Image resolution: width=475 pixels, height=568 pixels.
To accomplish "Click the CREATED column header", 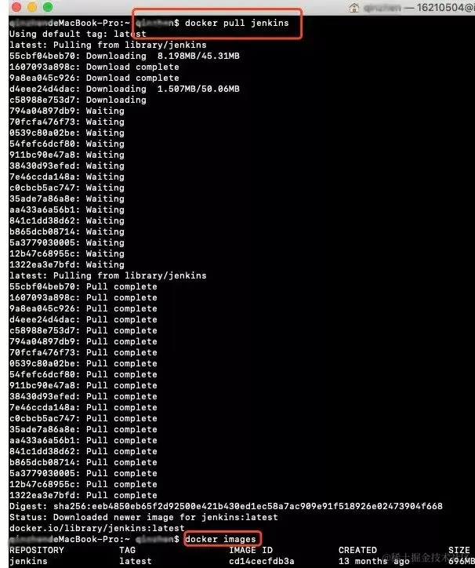I will tap(357, 550).
